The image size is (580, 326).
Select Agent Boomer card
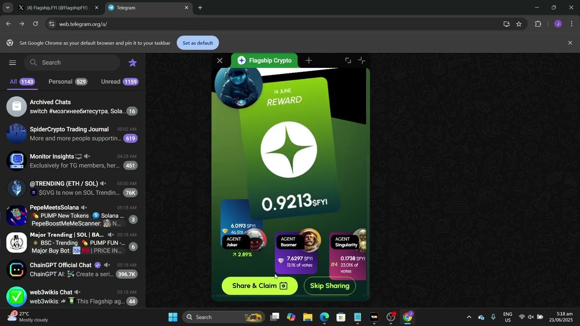[x=297, y=251]
